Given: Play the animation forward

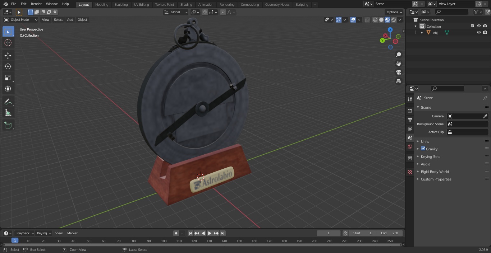Looking at the screenshot, I should (x=210, y=233).
